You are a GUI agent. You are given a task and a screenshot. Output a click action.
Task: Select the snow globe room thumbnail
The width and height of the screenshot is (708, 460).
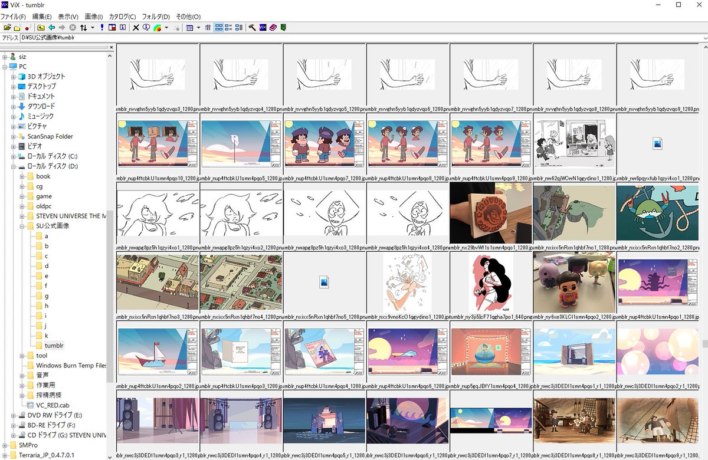(491, 353)
